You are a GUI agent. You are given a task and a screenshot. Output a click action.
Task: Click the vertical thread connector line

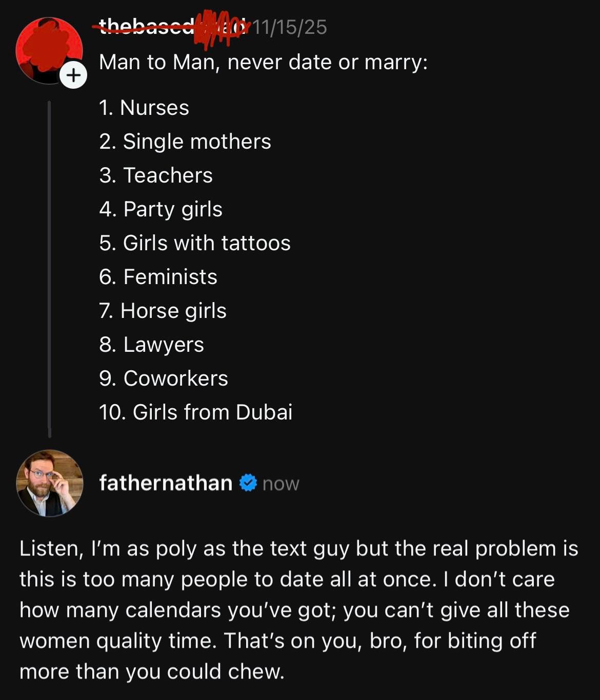[49, 267]
